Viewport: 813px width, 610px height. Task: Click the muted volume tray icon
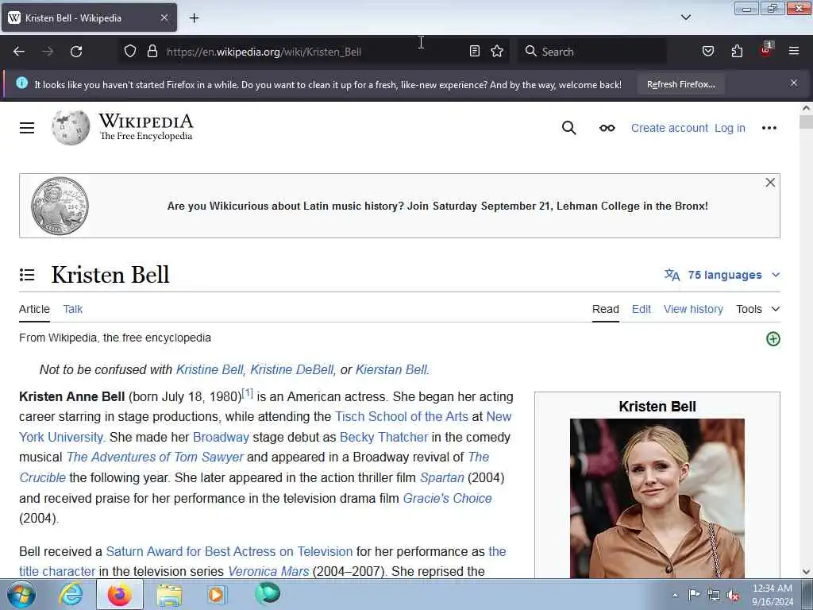[733, 596]
